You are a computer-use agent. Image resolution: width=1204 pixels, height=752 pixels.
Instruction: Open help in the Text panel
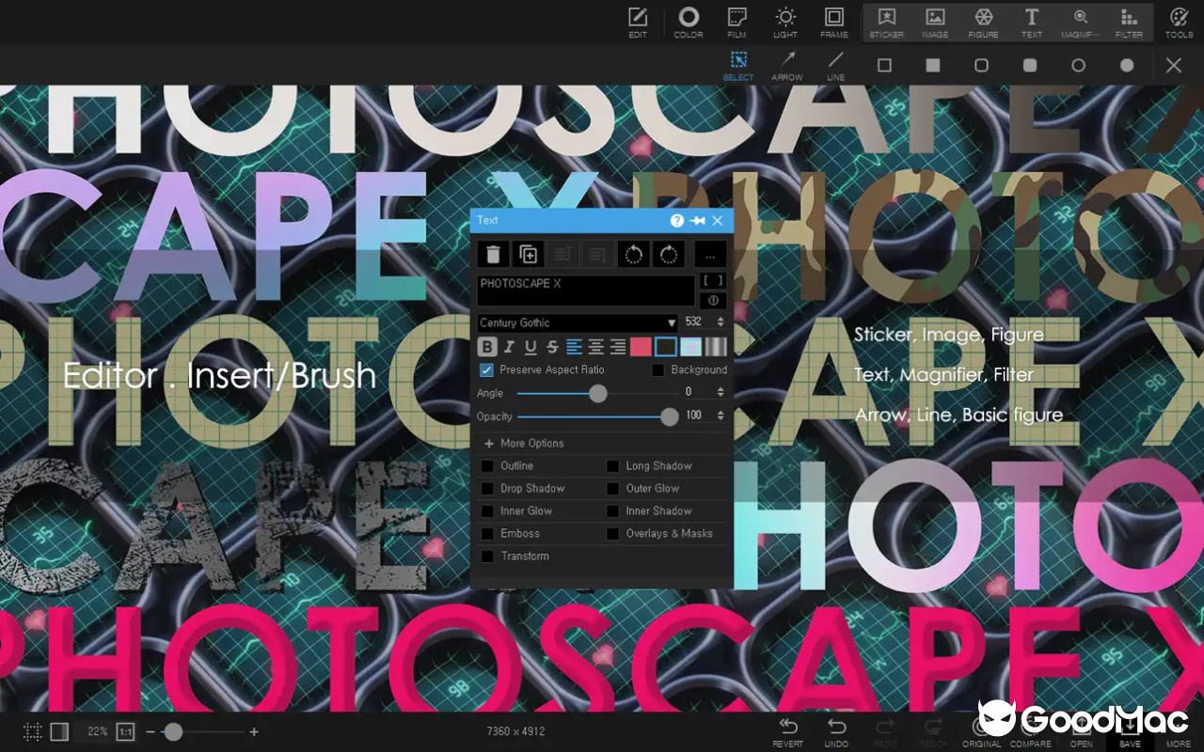(676, 220)
